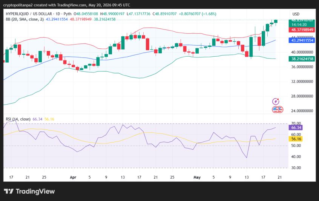The image size is (319, 201).
Task: Click the blue 43.29411554 price axis label
Action: pos(302,40)
